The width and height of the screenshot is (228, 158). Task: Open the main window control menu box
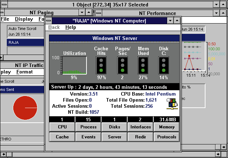[x=4, y=5]
